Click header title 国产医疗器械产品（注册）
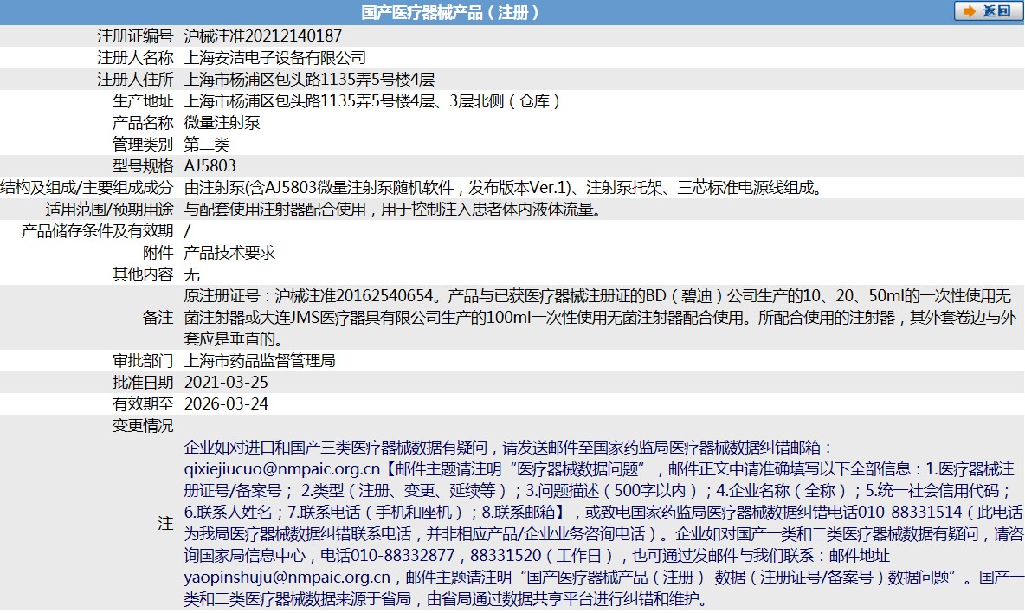 [x=451, y=12]
